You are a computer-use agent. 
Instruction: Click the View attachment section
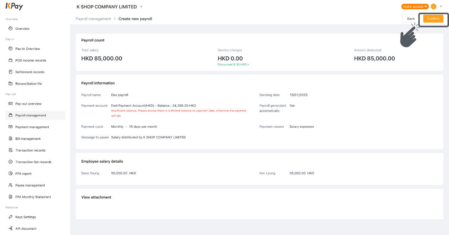coord(95,197)
